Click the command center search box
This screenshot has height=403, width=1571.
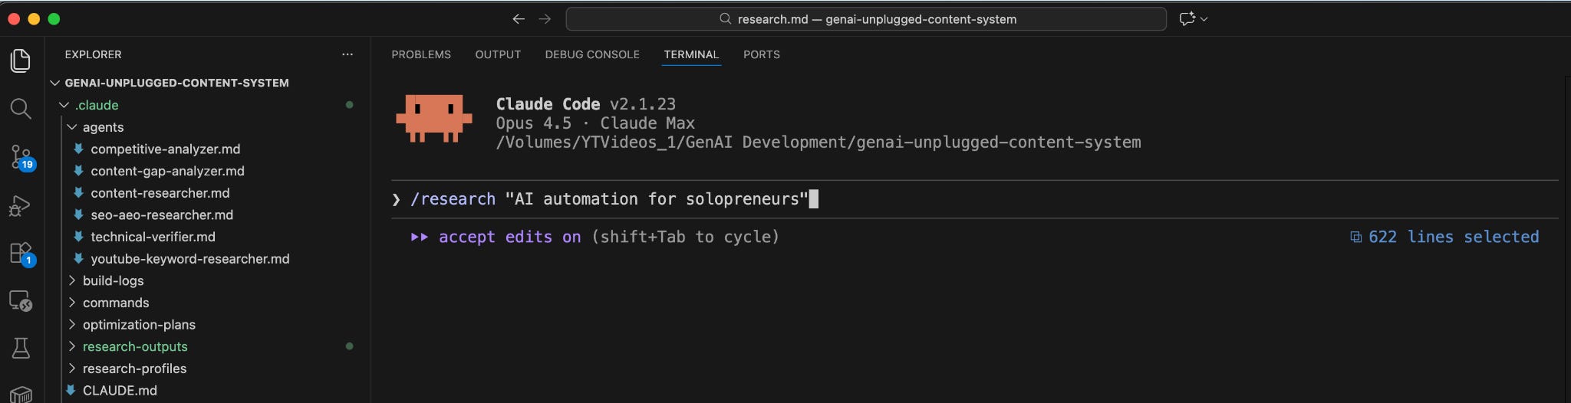tap(866, 19)
